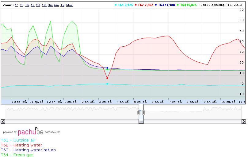Screen dimensions: 248x159
Task: Click the scrollbar thumb below range selector
Action: pos(141,122)
